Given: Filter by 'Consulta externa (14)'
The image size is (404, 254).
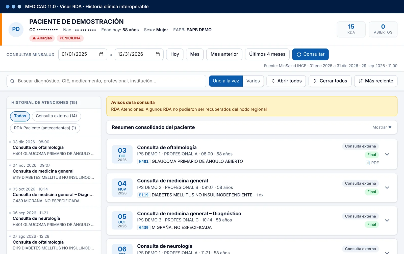Looking at the screenshot, I should click(56, 116).
